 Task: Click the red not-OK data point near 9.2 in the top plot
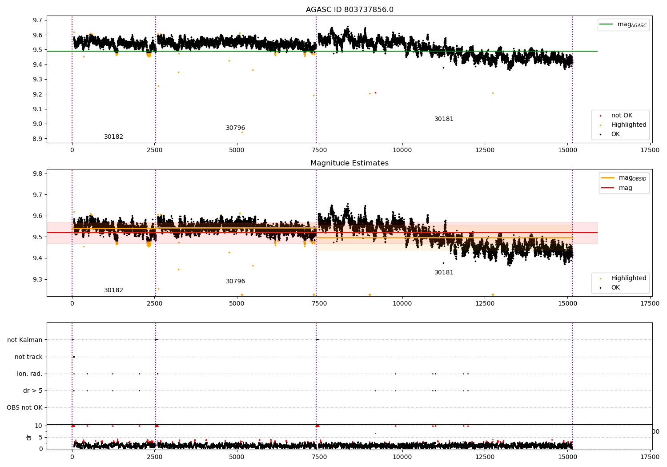[375, 93]
